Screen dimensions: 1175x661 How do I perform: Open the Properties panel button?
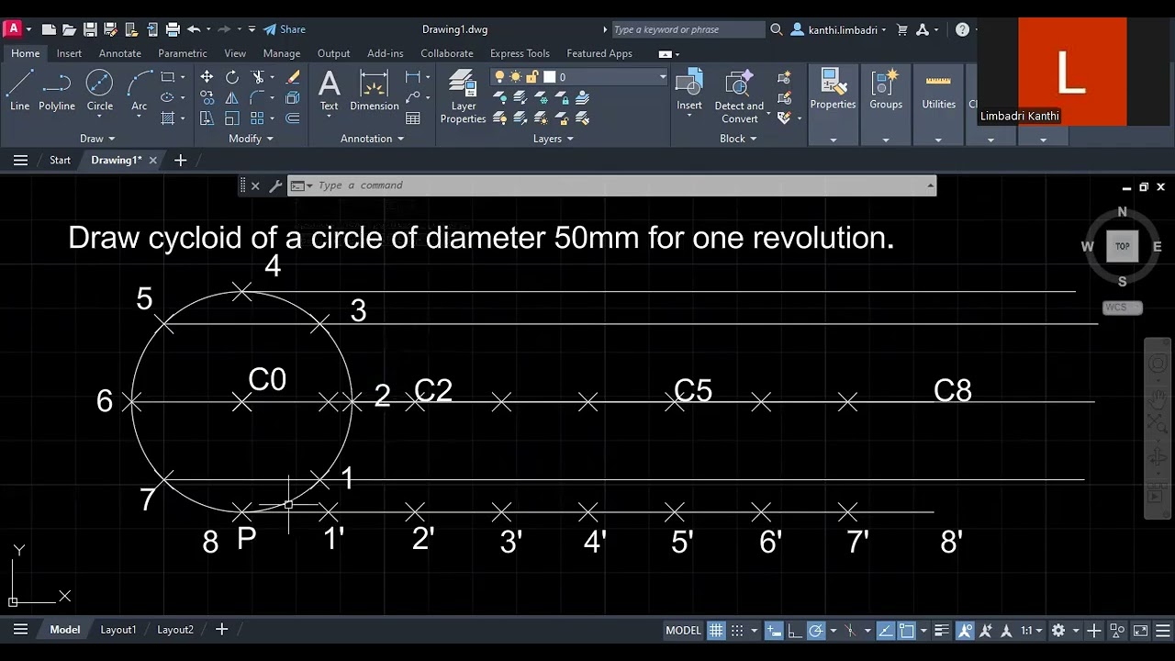coord(833,89)
